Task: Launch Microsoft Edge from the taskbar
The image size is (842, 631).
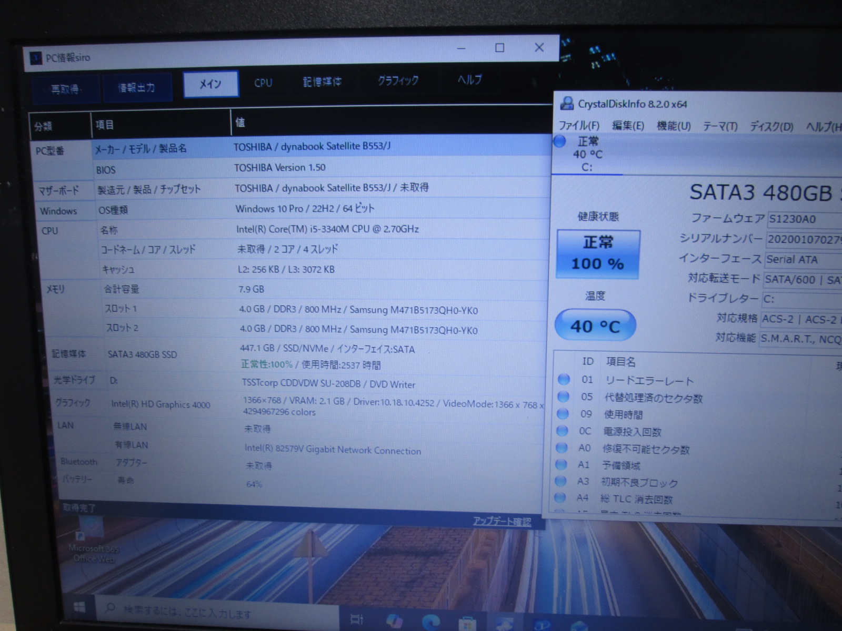Action: pyautogui.click(x=430, y=623)
